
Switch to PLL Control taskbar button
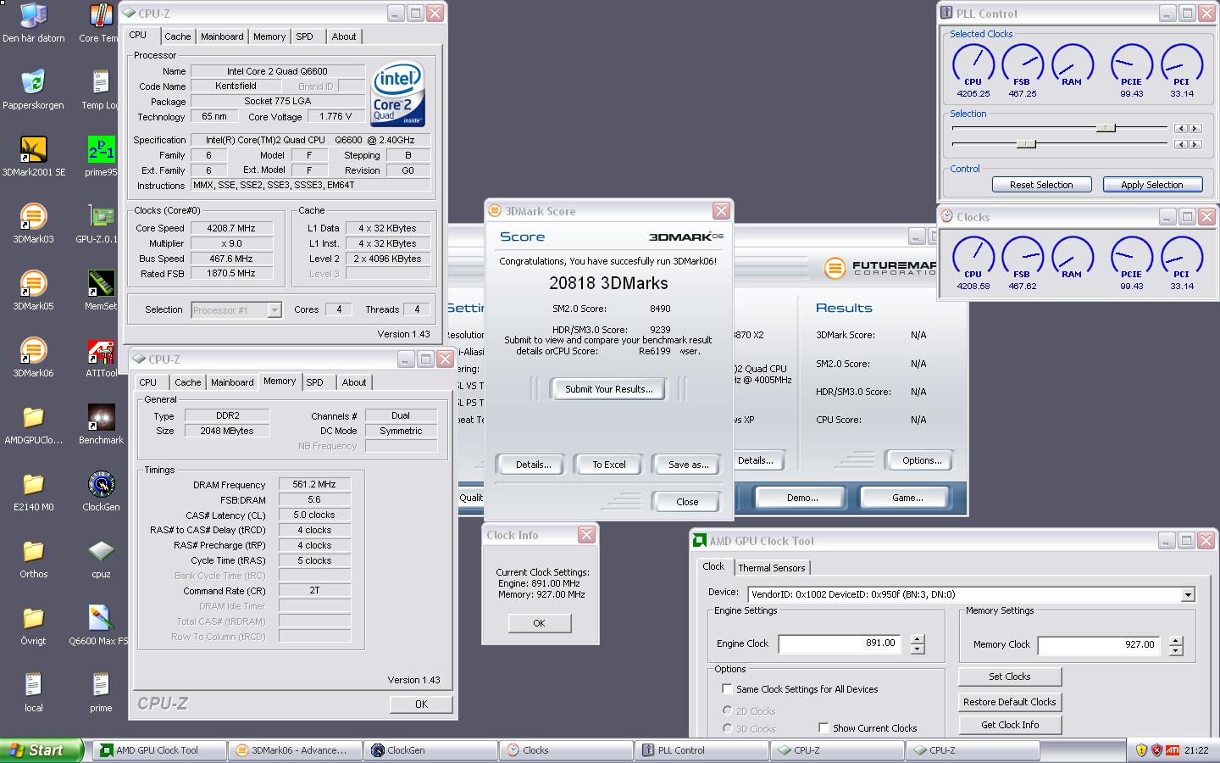click(x=701, y=750)
